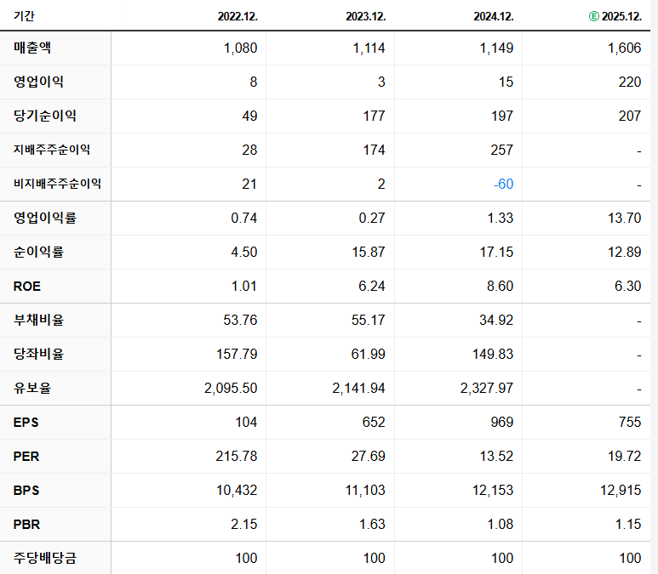The image size is (658, 574).
Task: Click the EPS value 652
Action: pos(374,422)
